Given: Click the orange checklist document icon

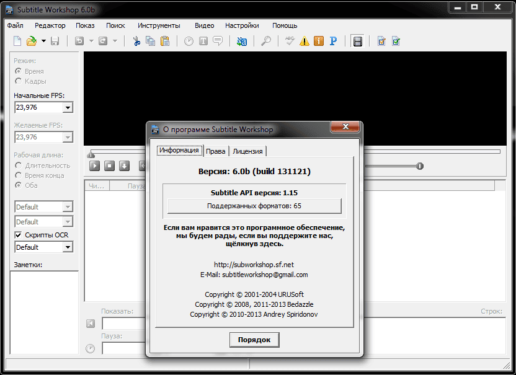Looking at the screenshot, I should pos(381,41).
